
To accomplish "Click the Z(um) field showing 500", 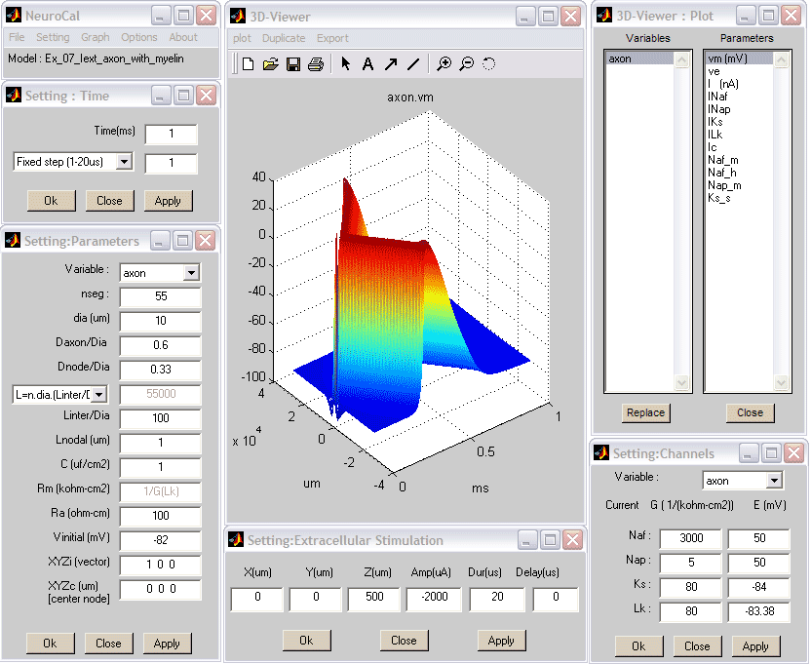I will 374,598.
